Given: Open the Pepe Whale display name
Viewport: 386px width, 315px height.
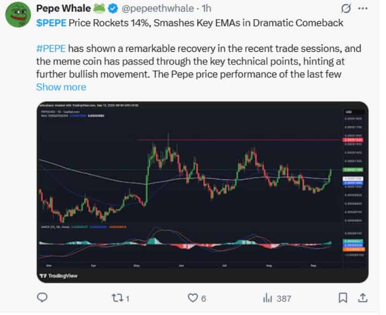Looking at the screenshot, I should point(64,8).
